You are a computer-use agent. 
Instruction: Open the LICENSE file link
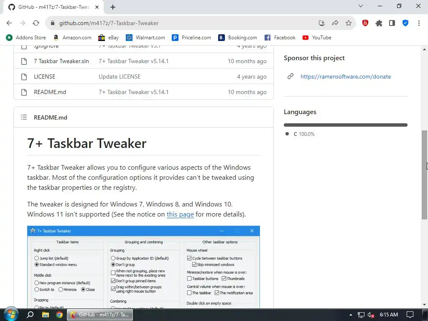tap(44, 77)
